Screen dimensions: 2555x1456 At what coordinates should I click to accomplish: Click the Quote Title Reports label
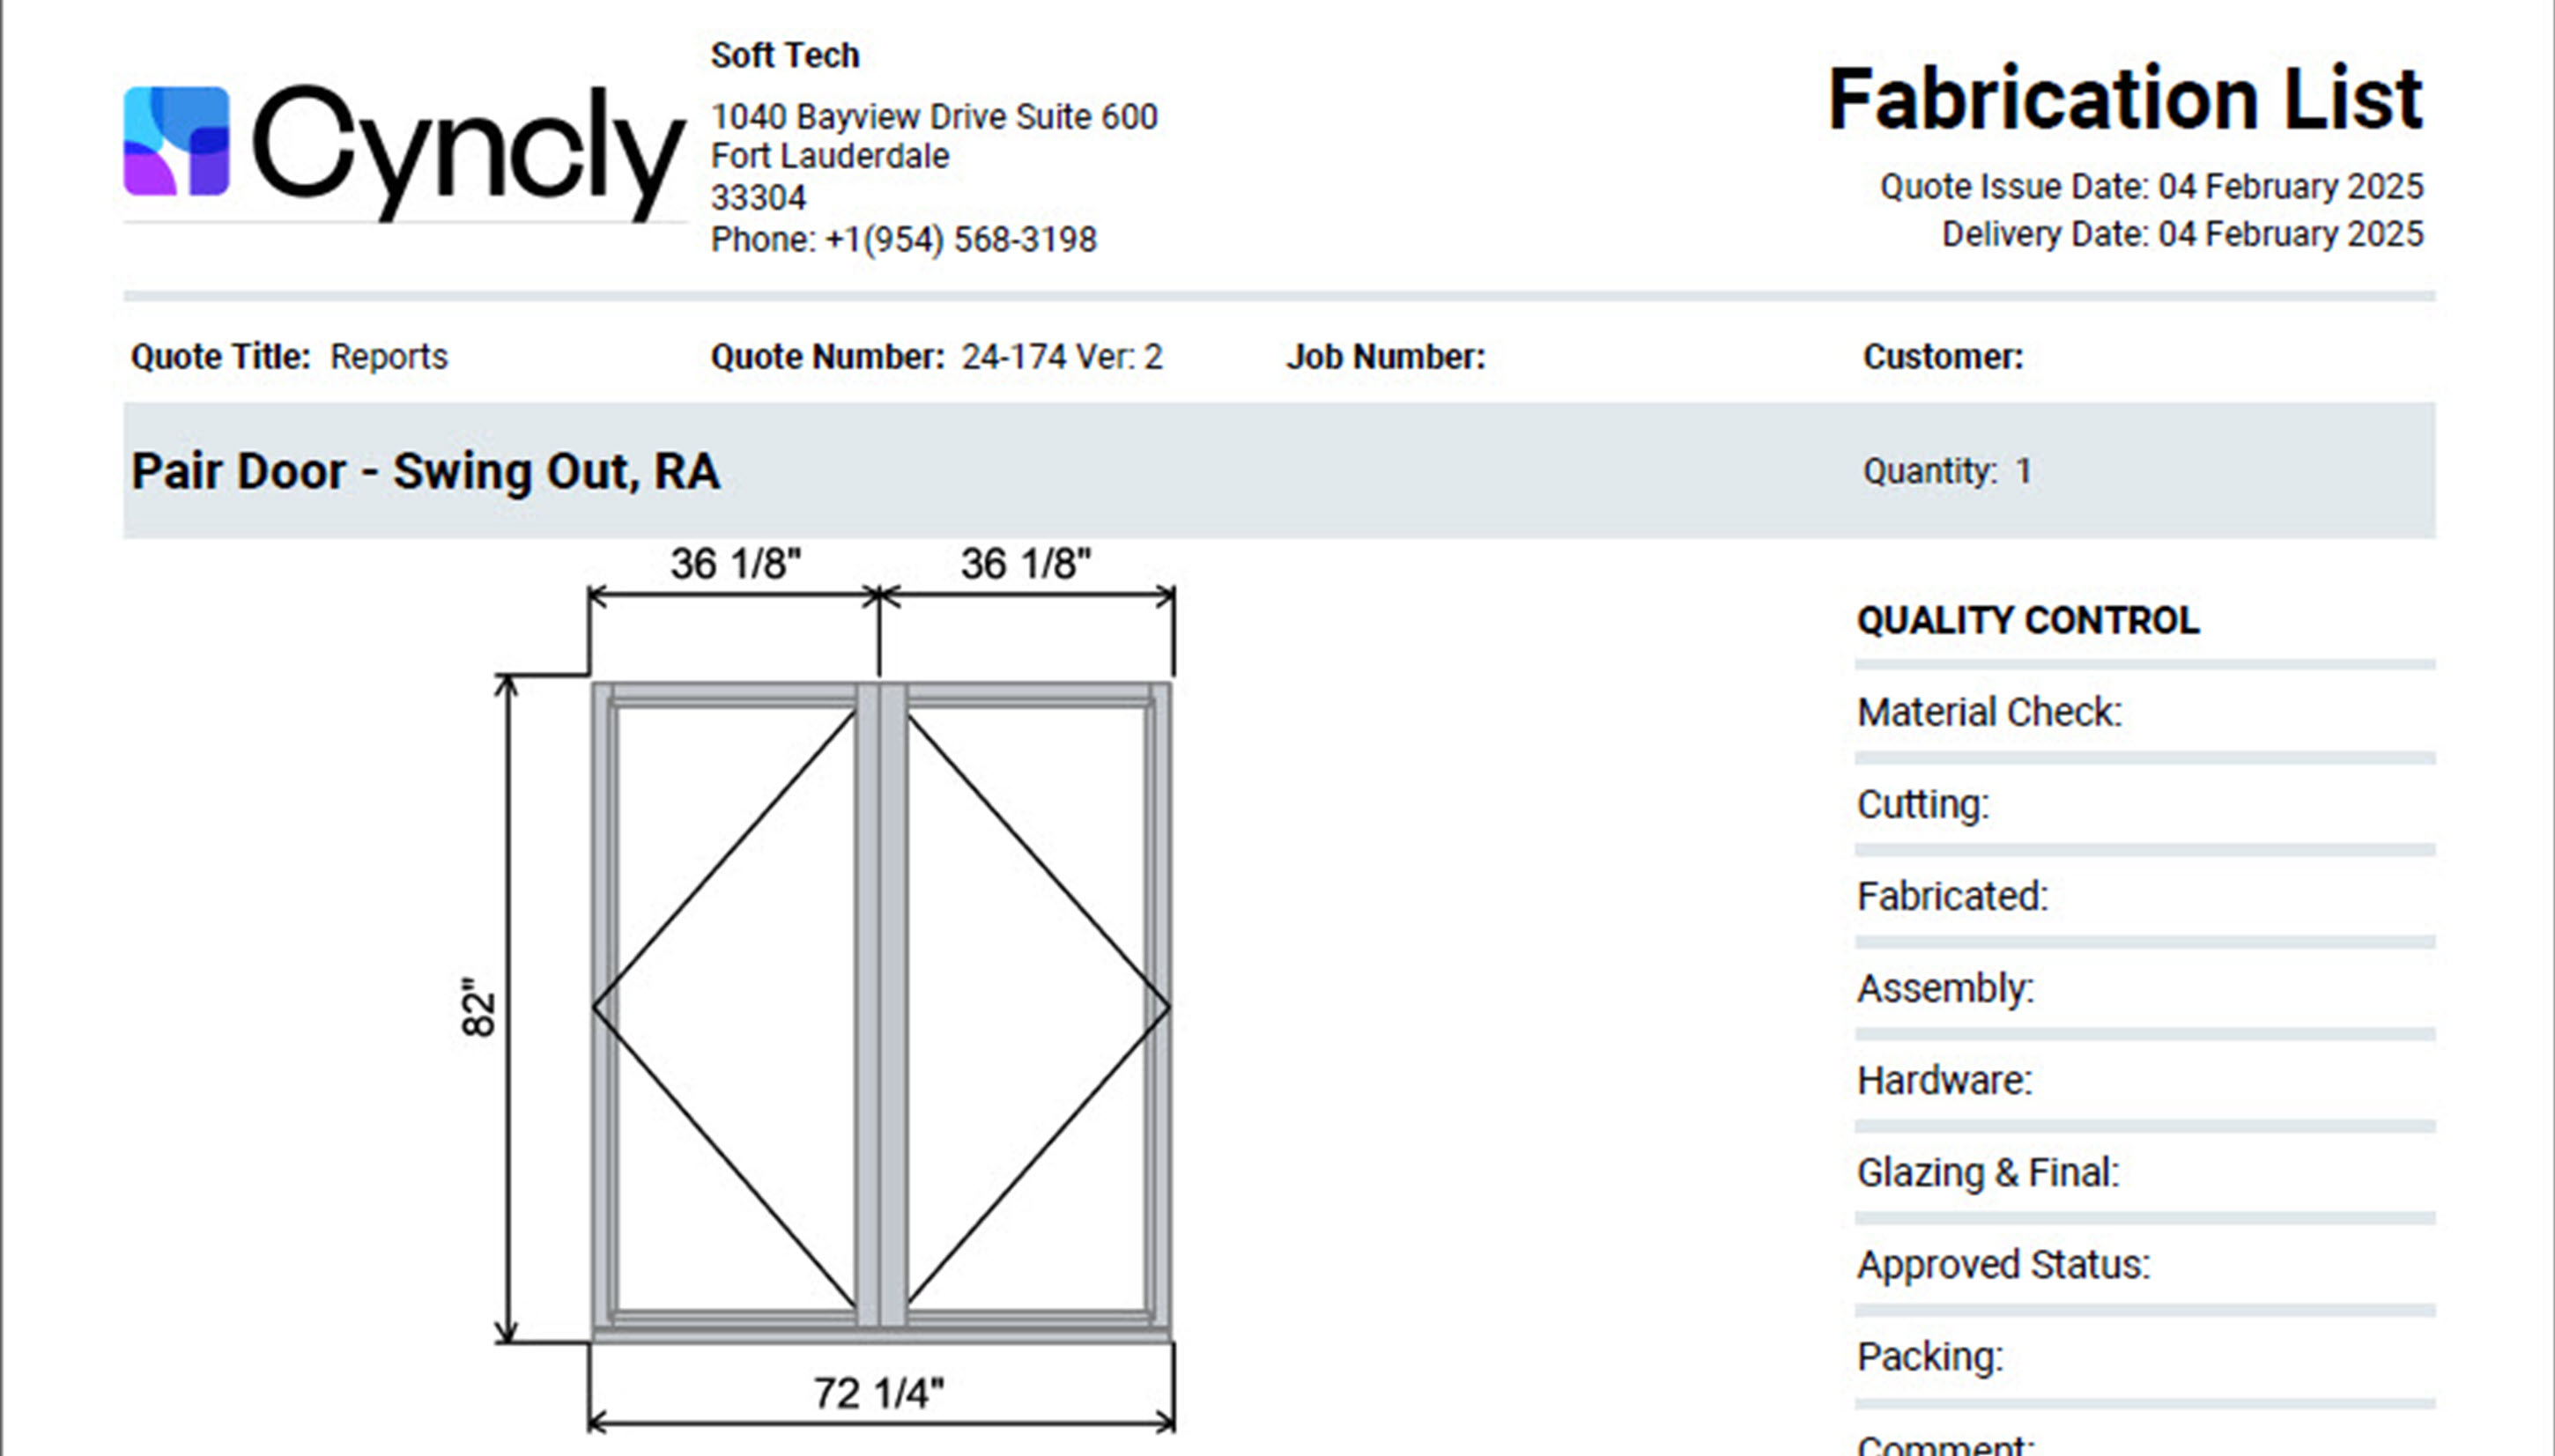point(290,356)
